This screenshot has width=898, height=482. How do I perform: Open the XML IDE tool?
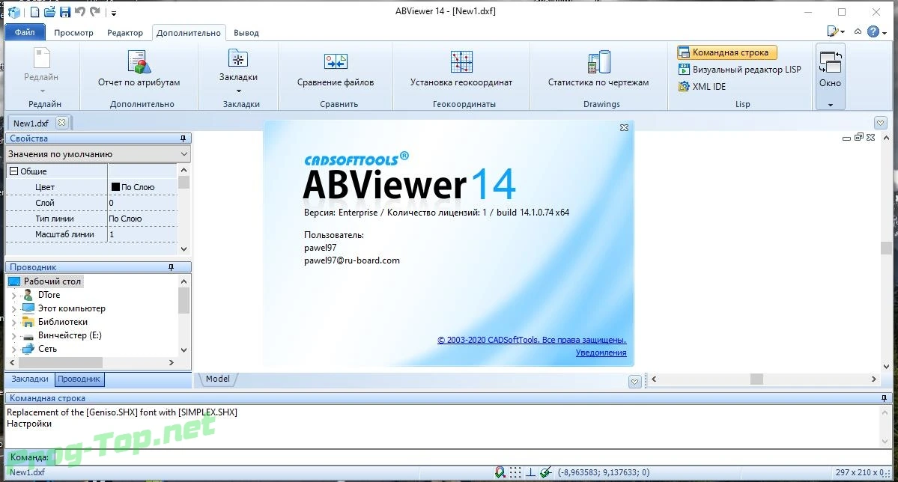coord(702,86)
